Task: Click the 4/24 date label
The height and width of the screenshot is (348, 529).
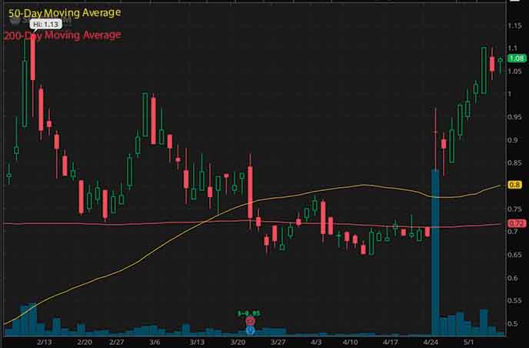Action: click(x=431, y=342)
